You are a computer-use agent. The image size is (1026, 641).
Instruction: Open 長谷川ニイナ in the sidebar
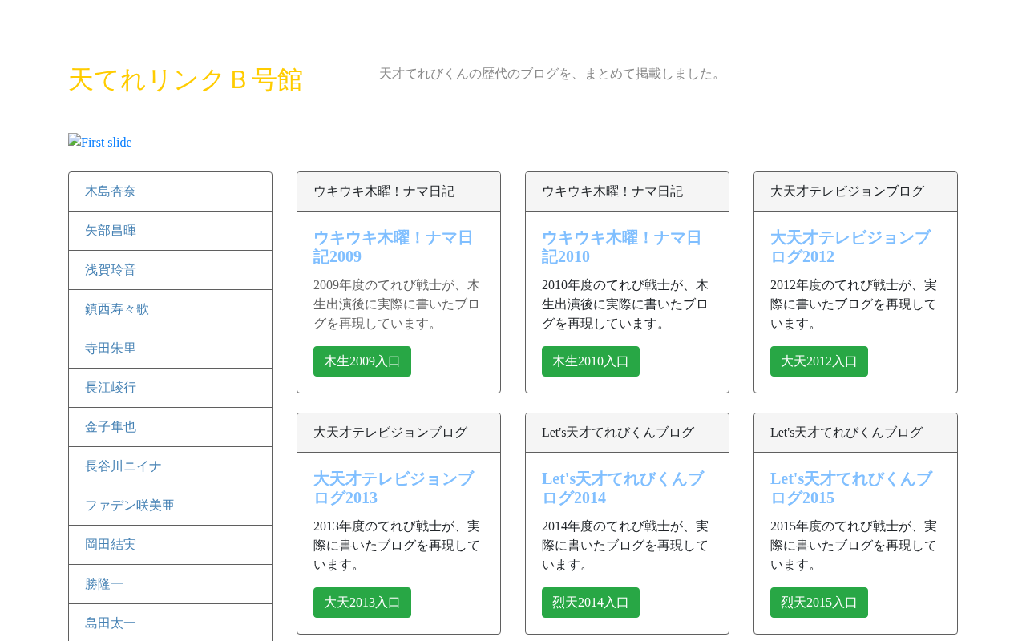[170, 466]
